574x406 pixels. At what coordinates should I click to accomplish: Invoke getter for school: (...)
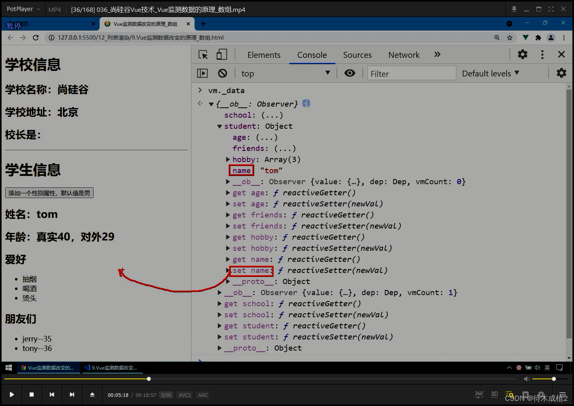(x=272, y=115)
